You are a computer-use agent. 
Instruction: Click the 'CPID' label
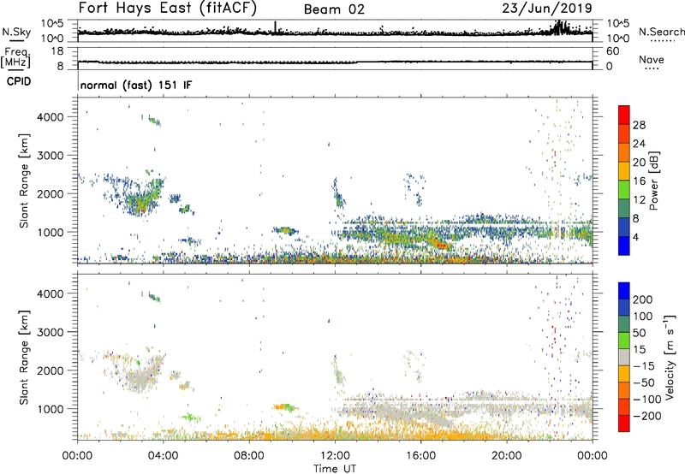[19, 81]
